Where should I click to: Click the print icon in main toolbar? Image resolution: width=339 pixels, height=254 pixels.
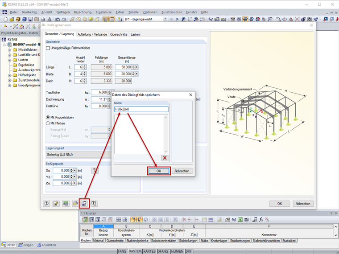tap(43, 19)
